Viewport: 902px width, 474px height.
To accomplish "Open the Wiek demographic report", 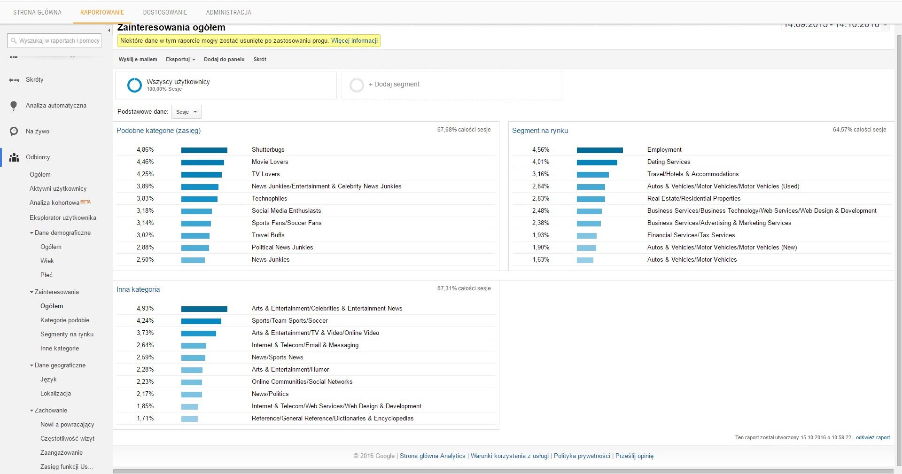I will 47,261.
